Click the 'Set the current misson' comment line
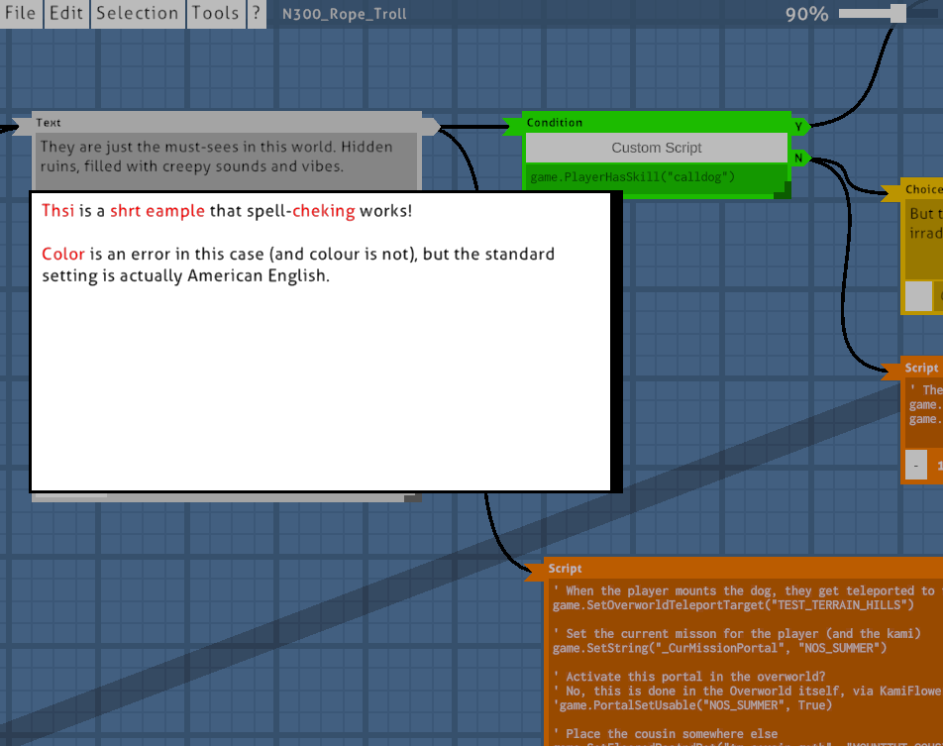943x746 pixels. [737, 633]
